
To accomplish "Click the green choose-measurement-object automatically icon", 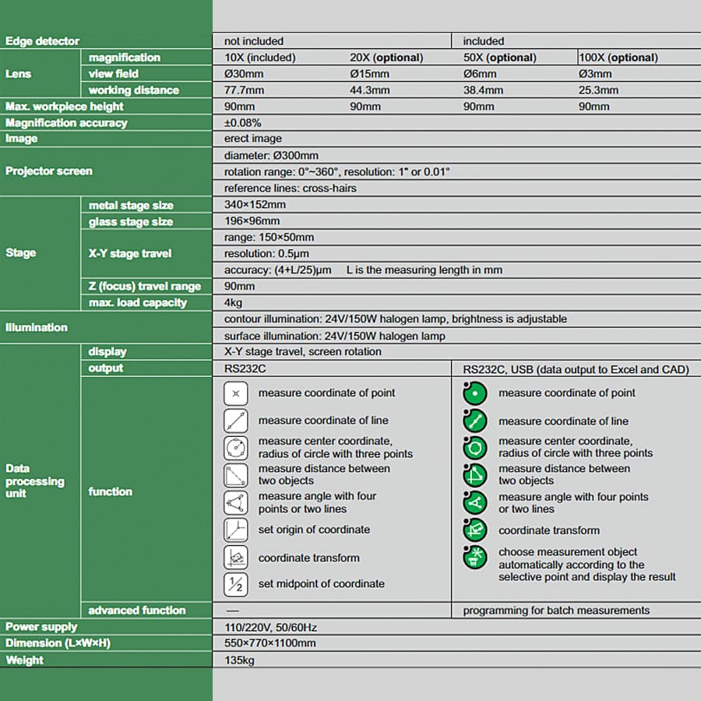I will click(475, 558).
